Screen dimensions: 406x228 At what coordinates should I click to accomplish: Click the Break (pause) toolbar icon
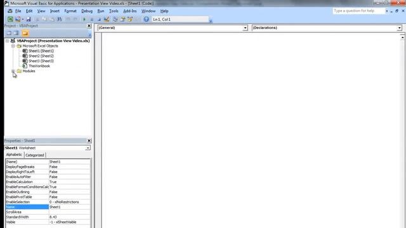pyautogui.click(x=91, y=20)
